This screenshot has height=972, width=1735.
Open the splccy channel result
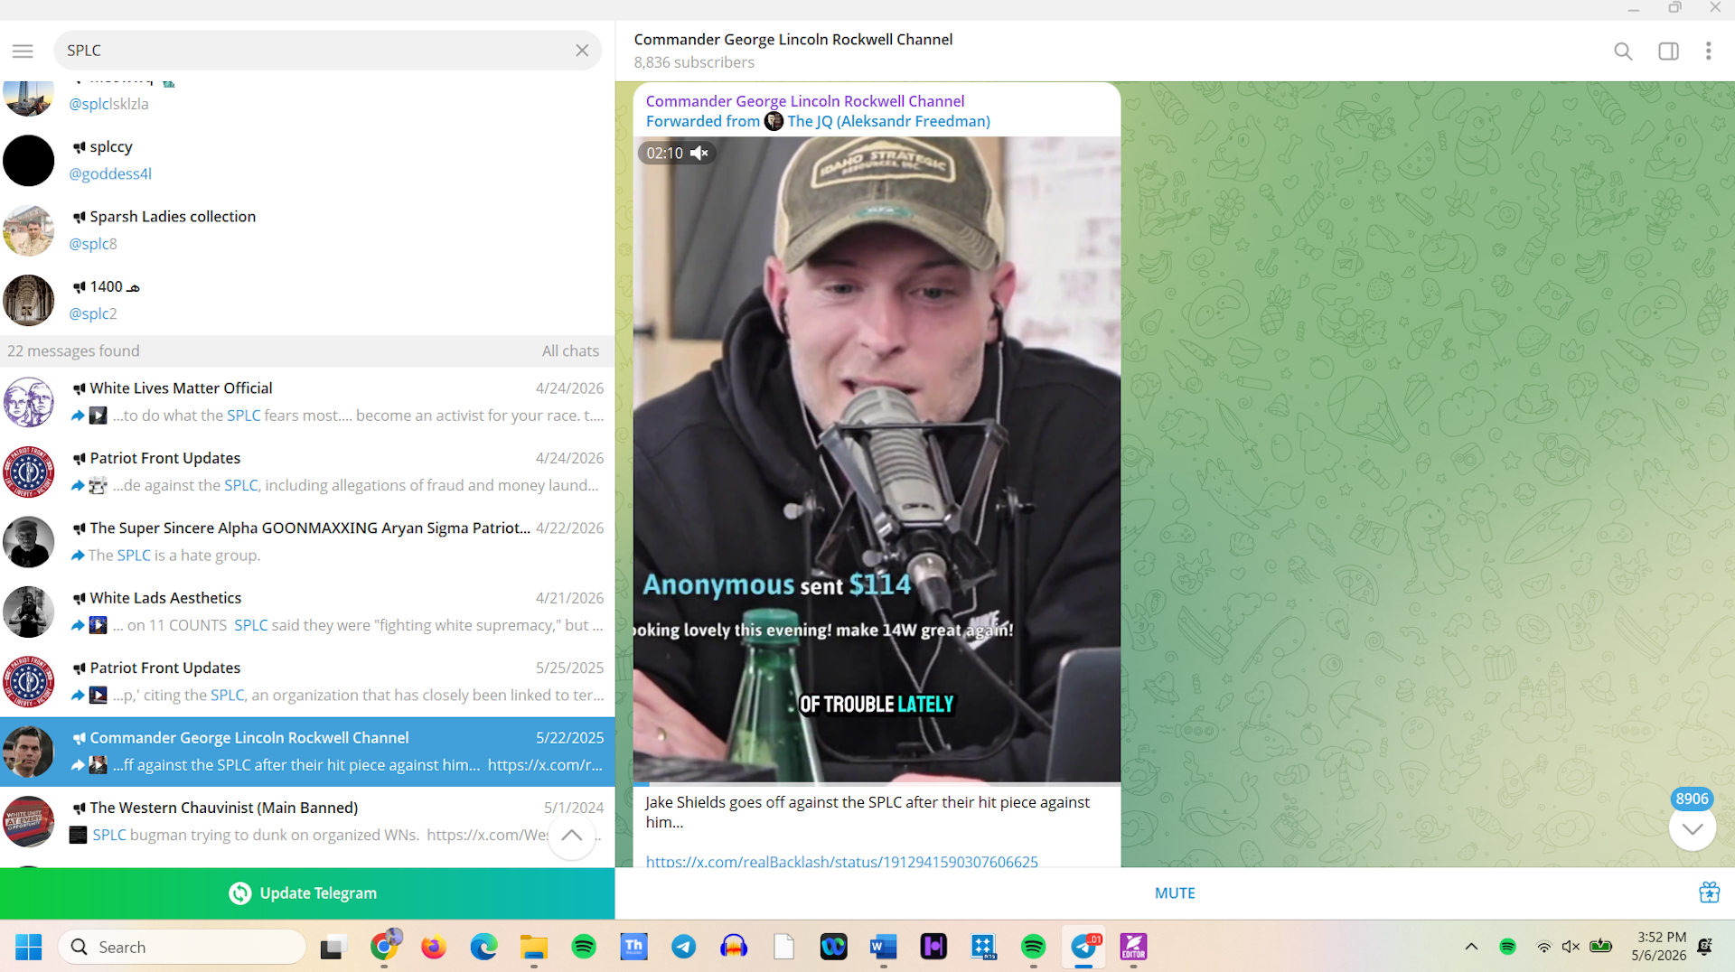pos(307,160)
